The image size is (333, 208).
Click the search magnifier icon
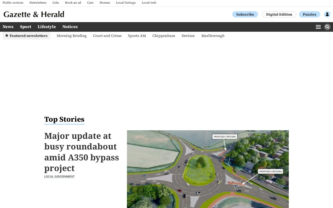click(327, 27)
